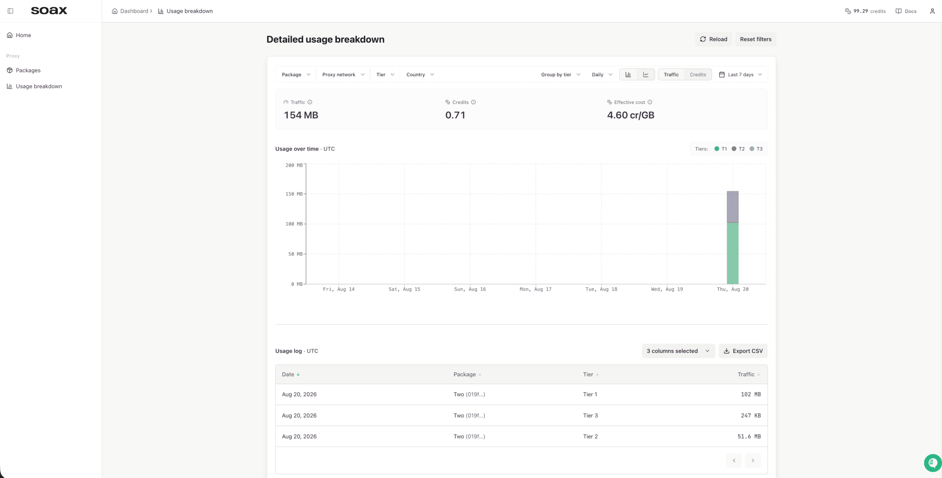Sort by the Package column

pyautogui.click(x=467, y=374)
